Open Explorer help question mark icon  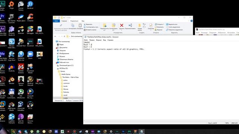(192, 21)
